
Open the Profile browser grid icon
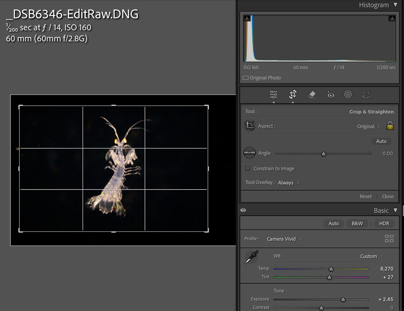click(389, 239)
